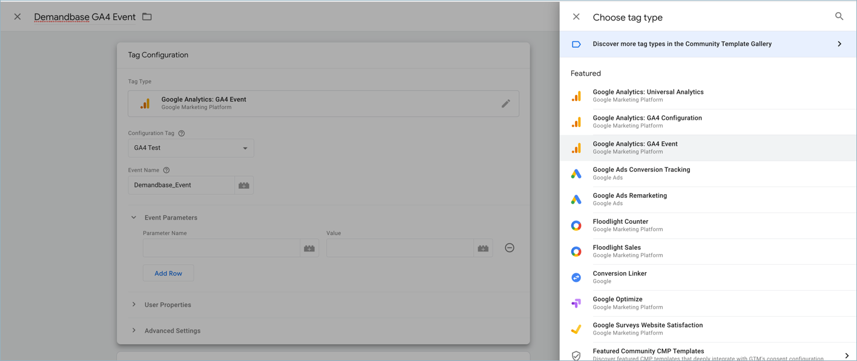Click the variable picker for Parameter Name
857x361 pixels.
(x=309, y=248)
